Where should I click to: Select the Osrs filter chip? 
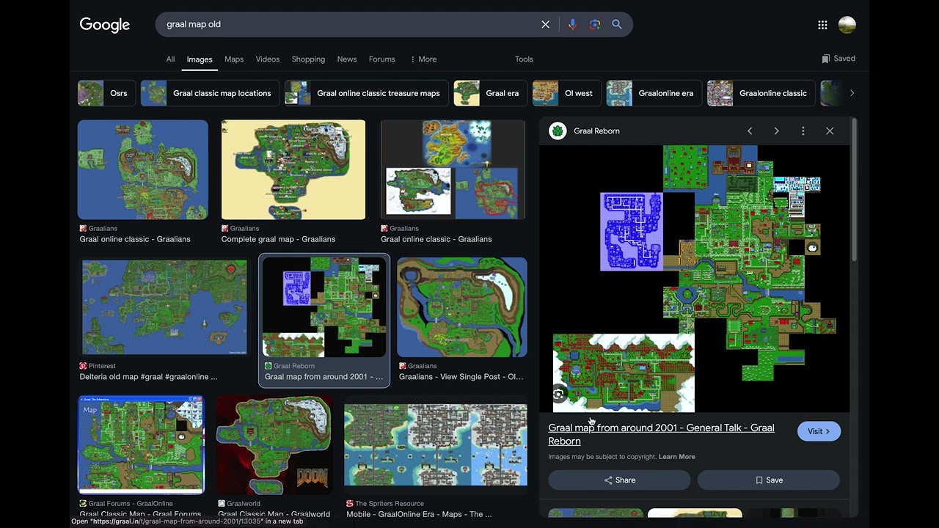(x=106, y=93)
